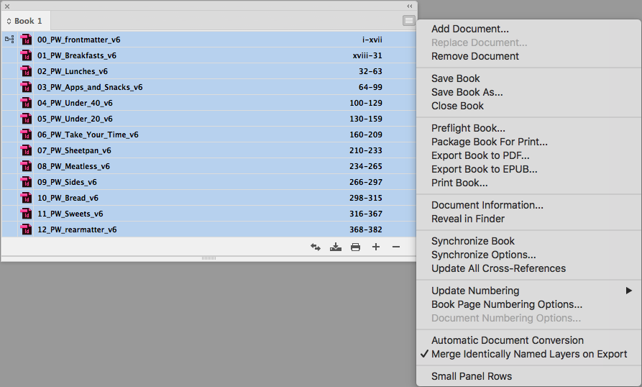This screenshot has height=387, width=642.
Task: Click the minus icon to remove documents
Action: [x=396, y=247]
